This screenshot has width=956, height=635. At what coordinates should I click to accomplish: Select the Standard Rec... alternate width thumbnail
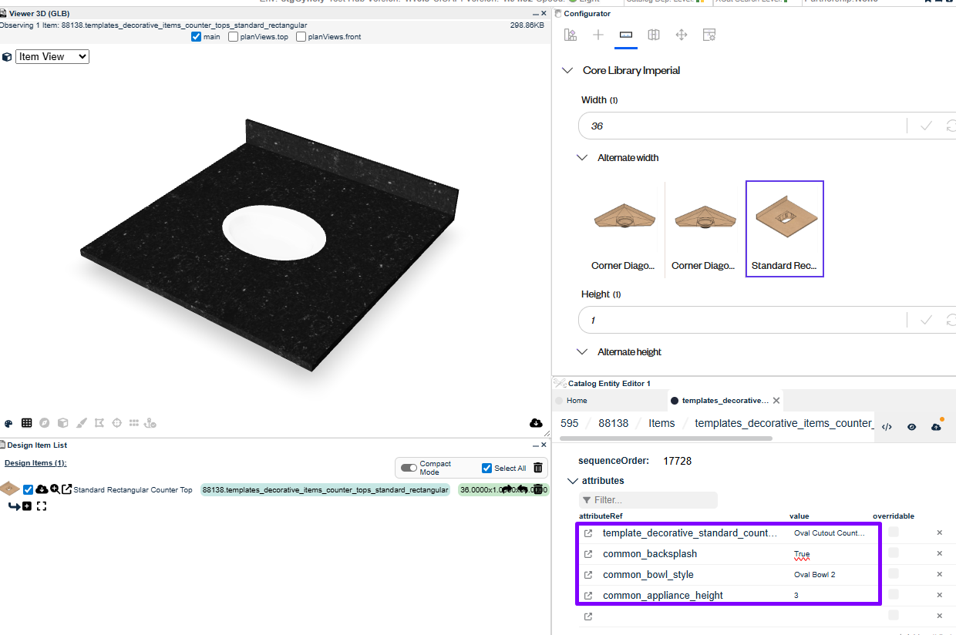click(x=785, y=229)
